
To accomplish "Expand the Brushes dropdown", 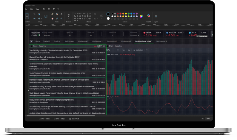I will [69, 19].
